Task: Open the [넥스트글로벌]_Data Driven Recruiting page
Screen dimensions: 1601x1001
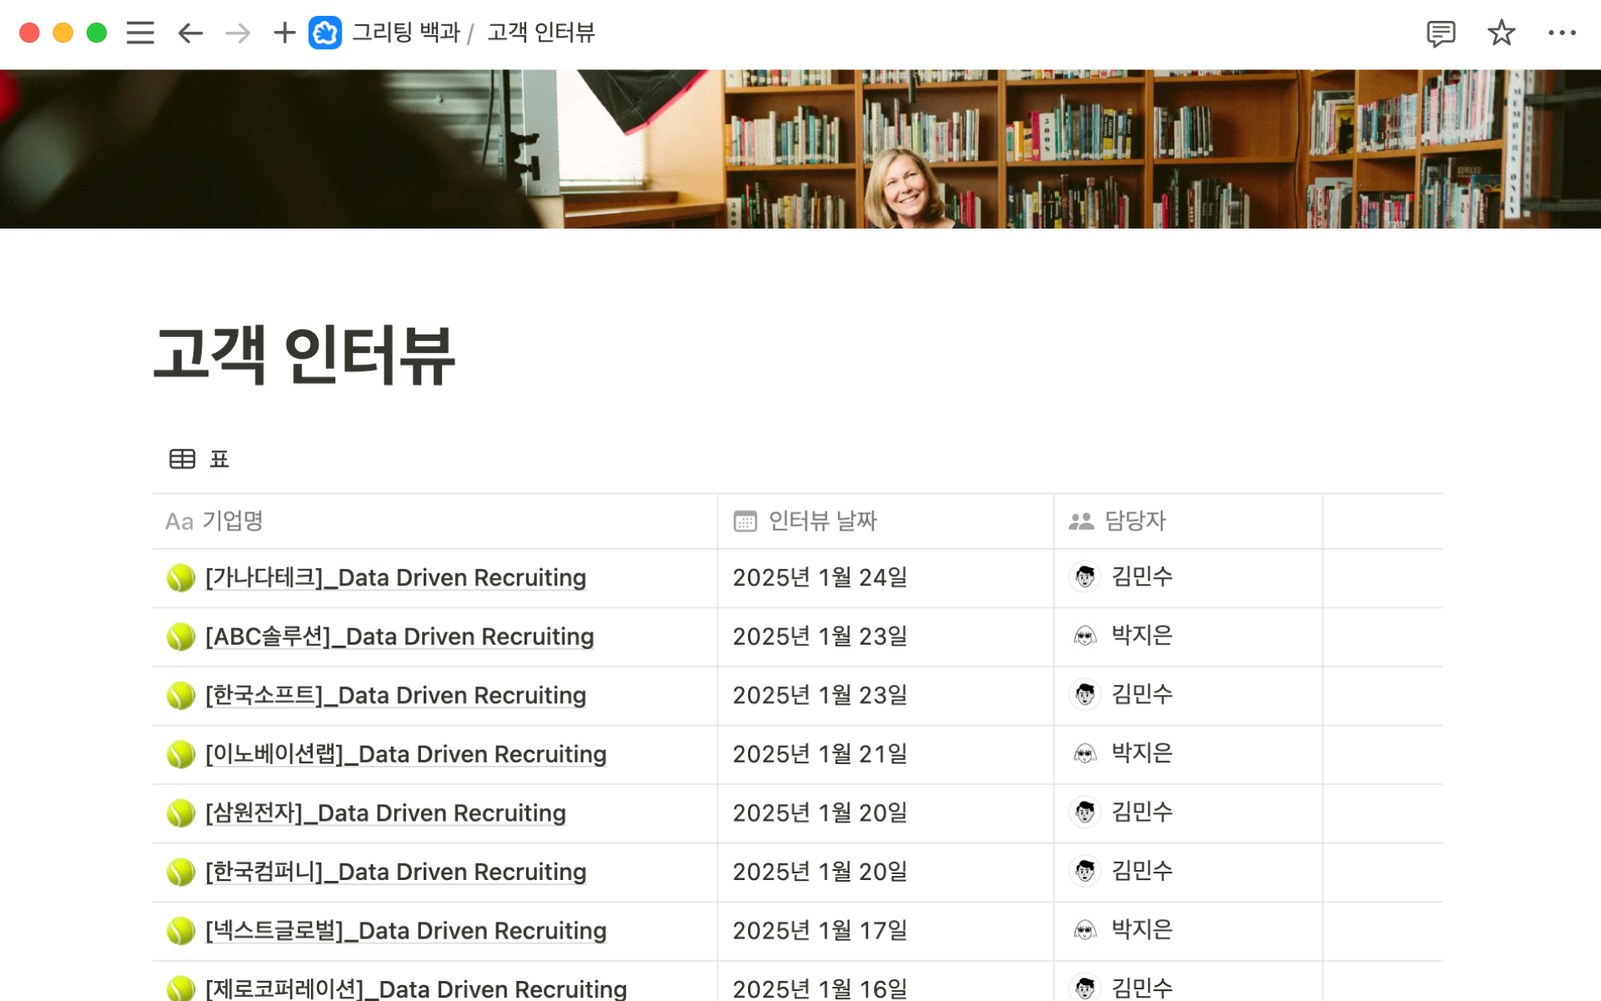Action: (405, 930)
